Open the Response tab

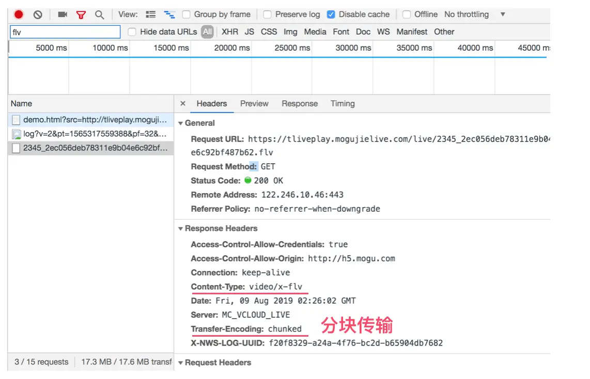300,104
